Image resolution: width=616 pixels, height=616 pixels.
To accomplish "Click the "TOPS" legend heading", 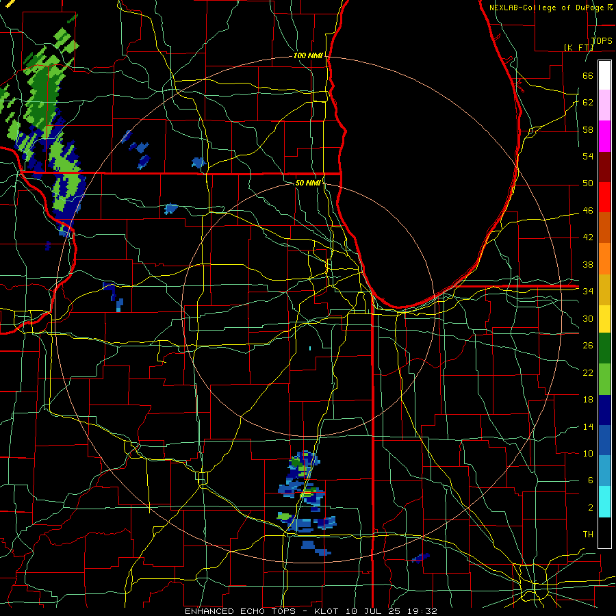I will [602, 40].
